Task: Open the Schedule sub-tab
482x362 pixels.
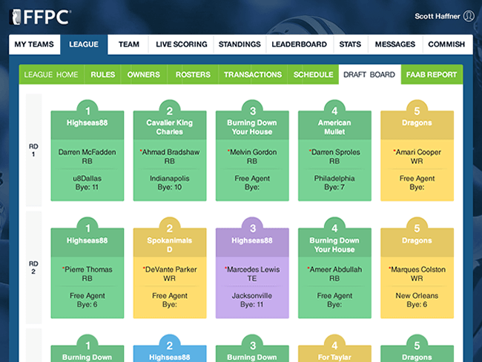Action: [313, 74]
